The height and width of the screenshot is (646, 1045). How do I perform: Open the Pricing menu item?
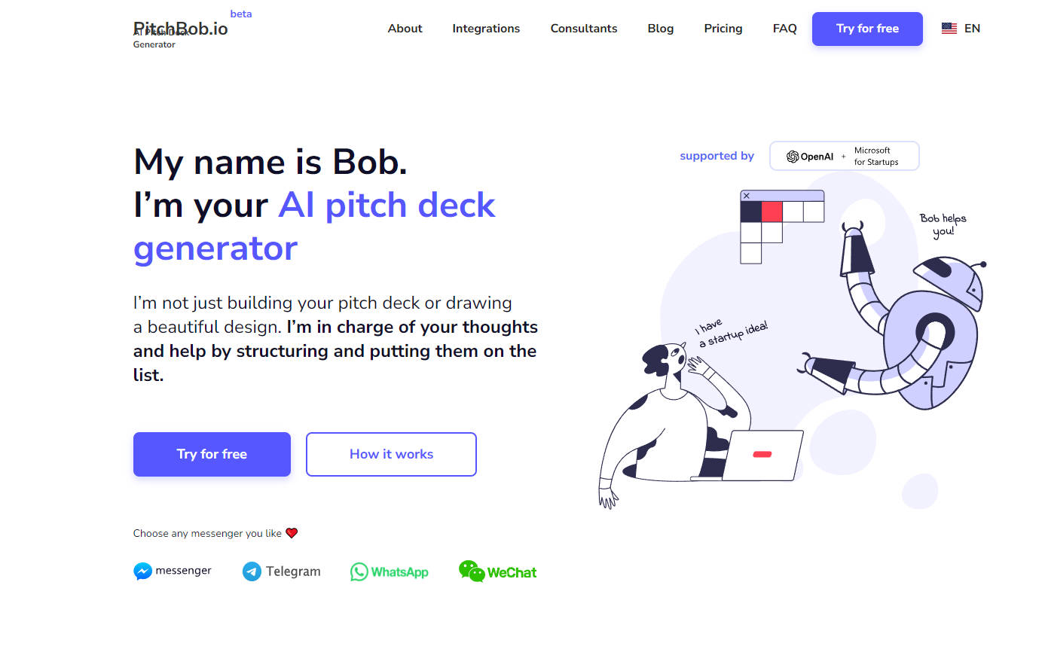(723, 28)
